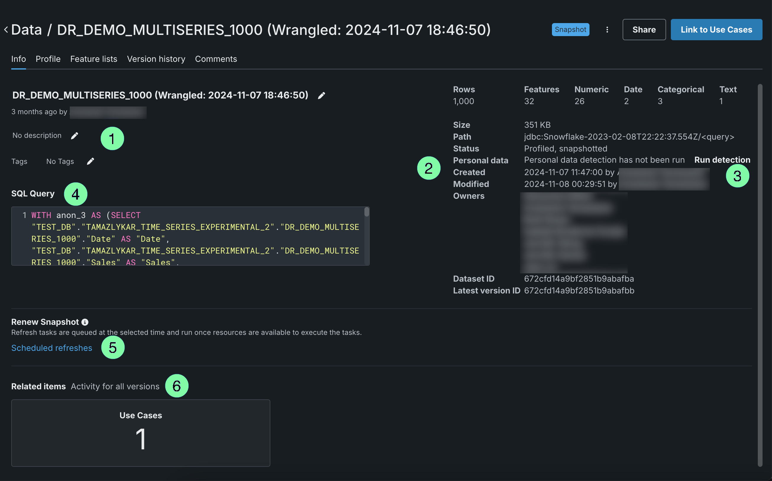Open the three-dot more options menu
Image resolution: width=772 pixels, height=481 pixels.
[x=607, y=30]
